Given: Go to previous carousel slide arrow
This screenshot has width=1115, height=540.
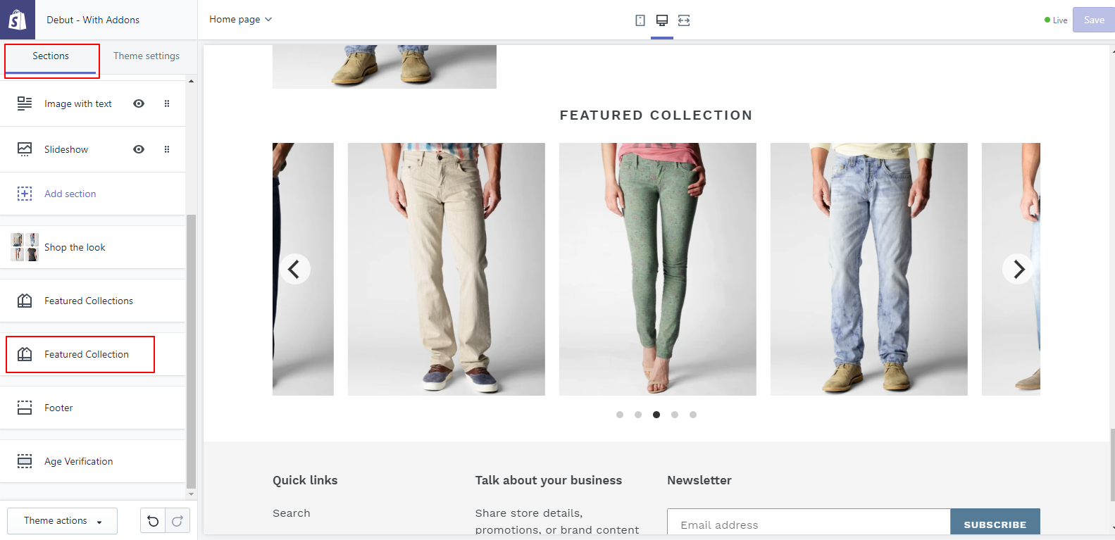Looking at the screenshot, I should [x=294, y=269].
